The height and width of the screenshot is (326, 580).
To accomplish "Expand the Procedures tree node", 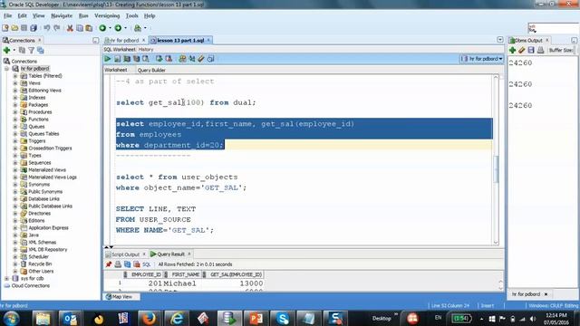I will (x=15, y=112).
